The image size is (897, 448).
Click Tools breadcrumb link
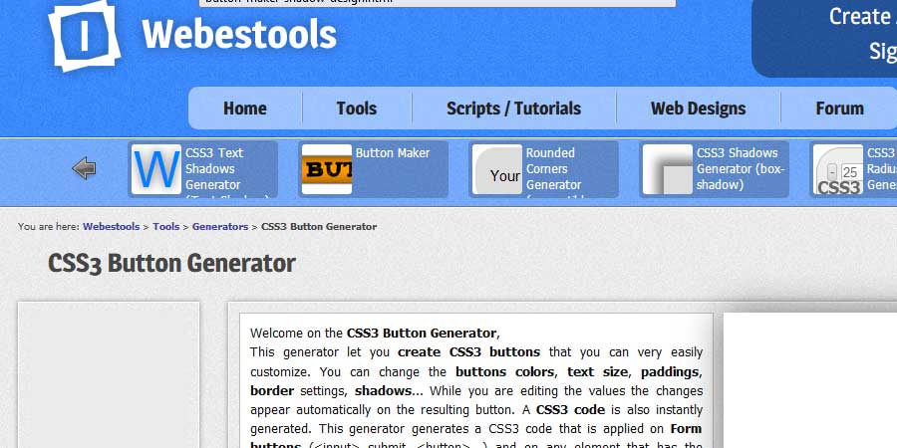[165, 226]
